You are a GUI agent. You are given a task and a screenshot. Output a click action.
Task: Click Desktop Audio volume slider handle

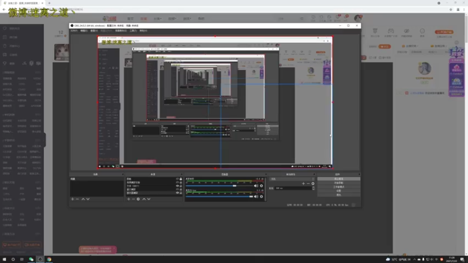point(235,186)
